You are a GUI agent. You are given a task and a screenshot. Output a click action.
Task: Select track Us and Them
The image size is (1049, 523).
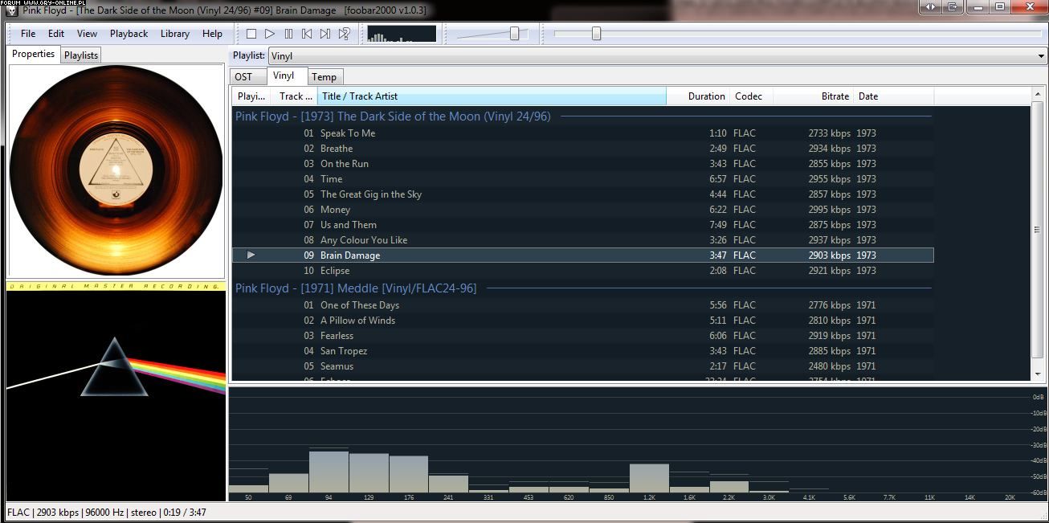583,225
